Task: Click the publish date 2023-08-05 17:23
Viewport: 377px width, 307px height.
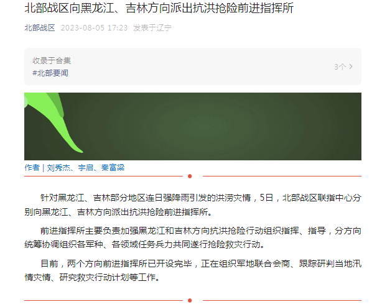Action: tap(94, 28)
